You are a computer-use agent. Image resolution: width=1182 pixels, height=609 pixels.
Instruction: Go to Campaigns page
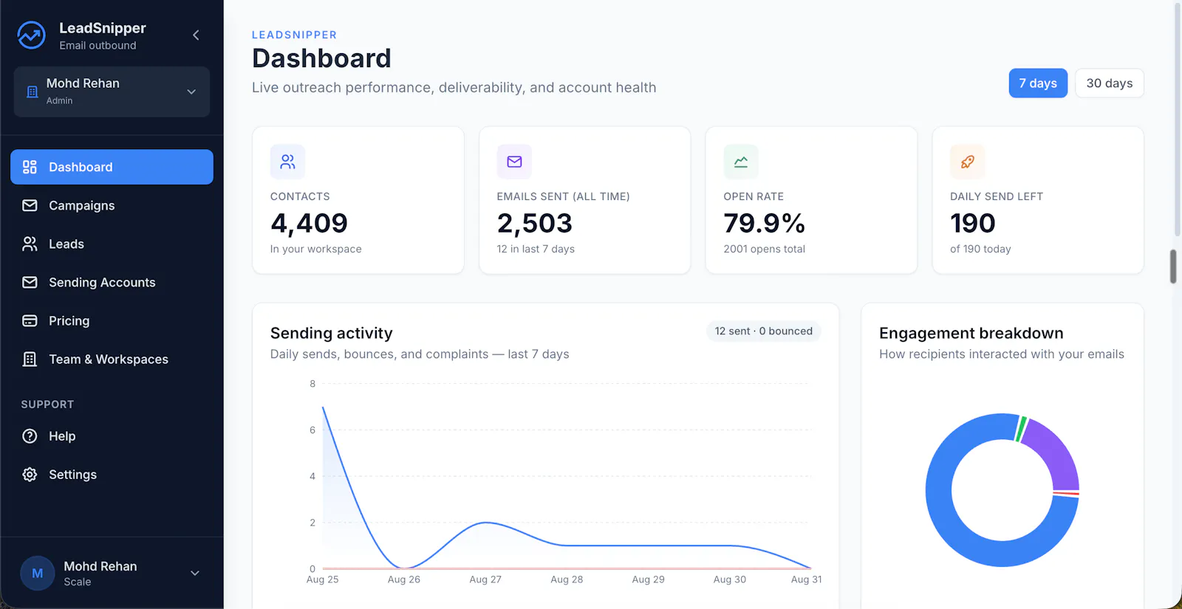click(112, 205)
